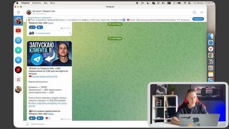Click the 'Кратко результаты:' text in post
The width and height of the screenshot is (229, 129).
(38, 82)
